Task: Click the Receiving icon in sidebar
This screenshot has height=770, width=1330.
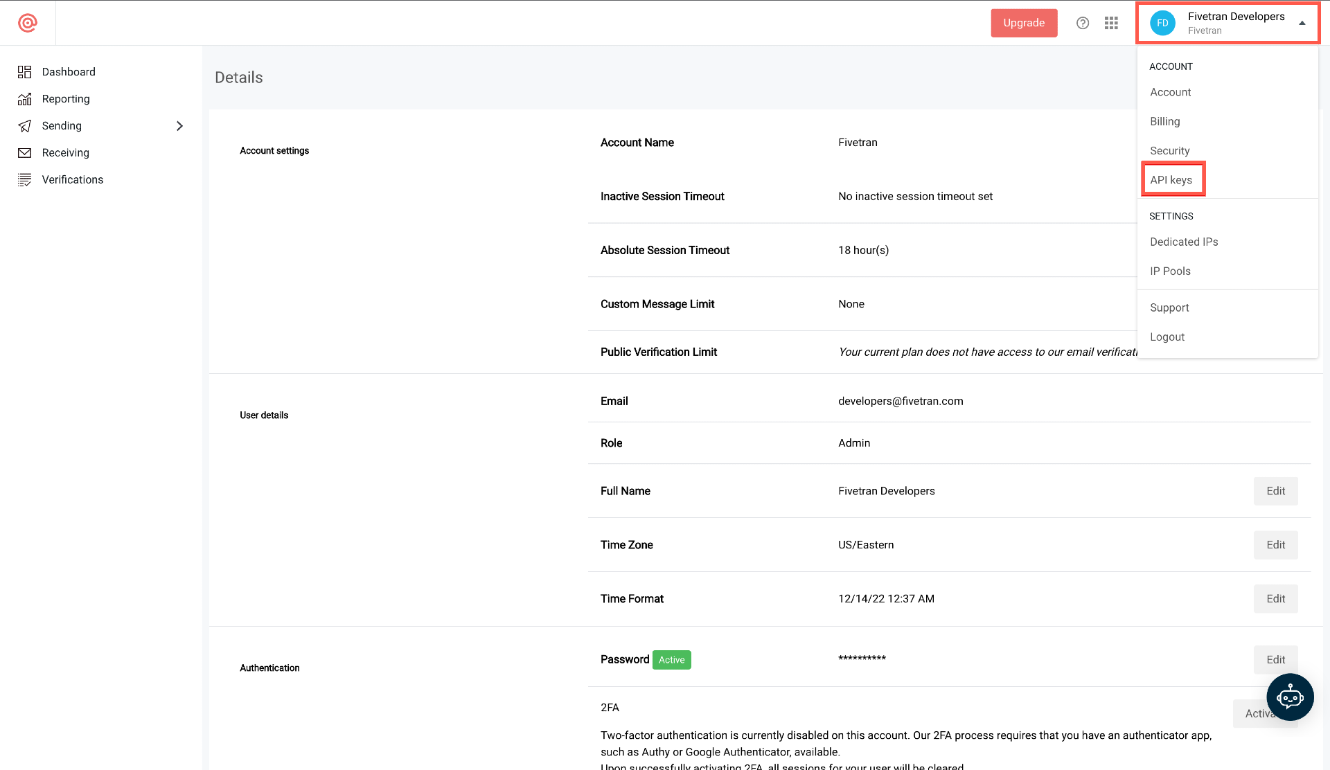Action: 25,153
